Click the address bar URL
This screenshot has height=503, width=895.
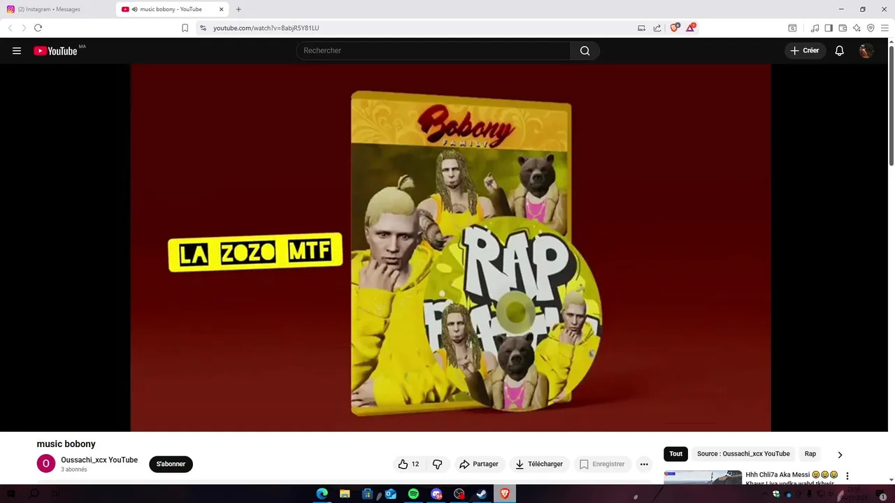266,28
